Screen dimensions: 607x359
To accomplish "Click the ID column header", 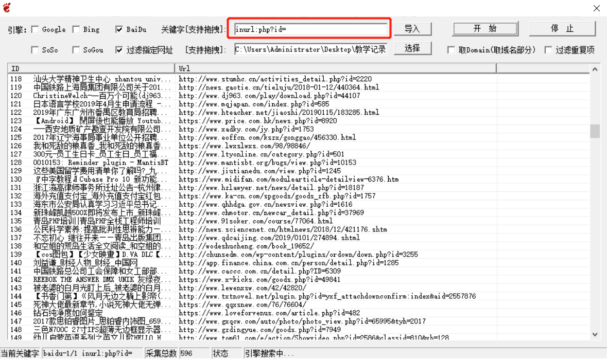I will coord(91,68).
